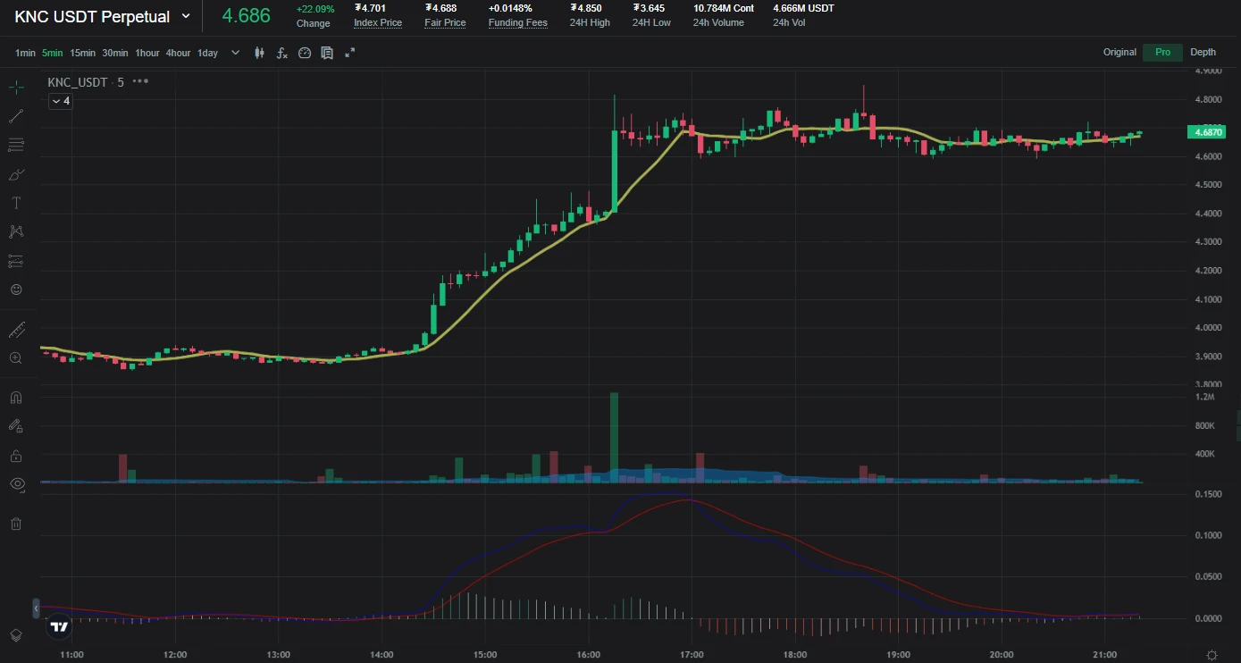Switch to Depth chart view

point(1203,52)
